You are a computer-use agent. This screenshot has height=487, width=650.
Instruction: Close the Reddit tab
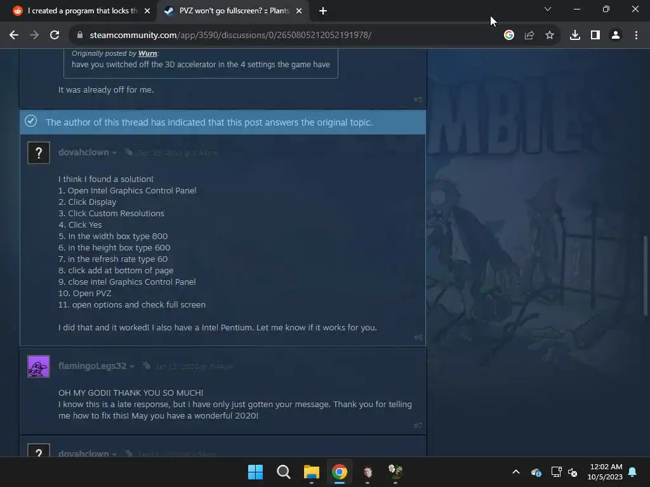[x=147, y=11]
